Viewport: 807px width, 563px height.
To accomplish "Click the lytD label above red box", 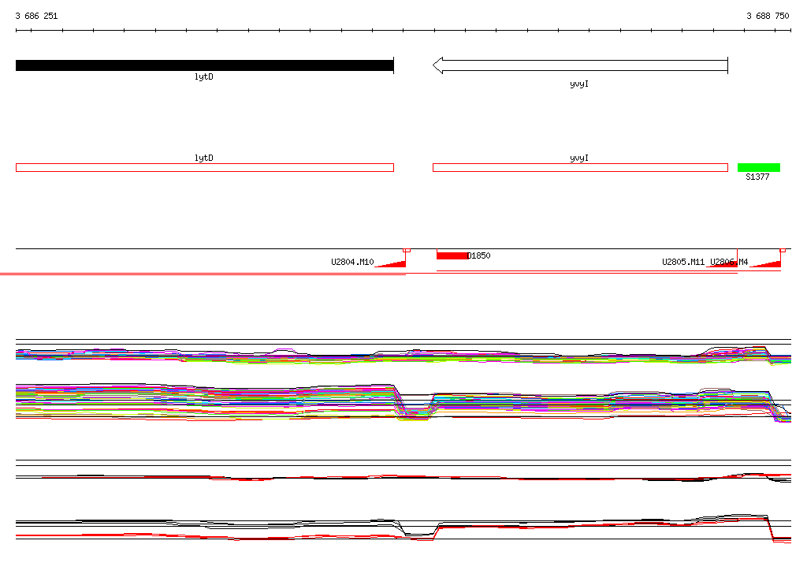I will (204, 158).
